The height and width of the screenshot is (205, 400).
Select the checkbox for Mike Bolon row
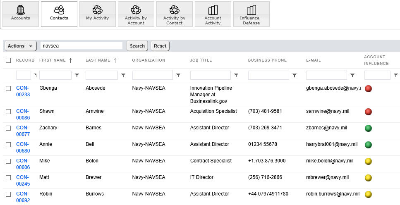(x=8, y=161)
